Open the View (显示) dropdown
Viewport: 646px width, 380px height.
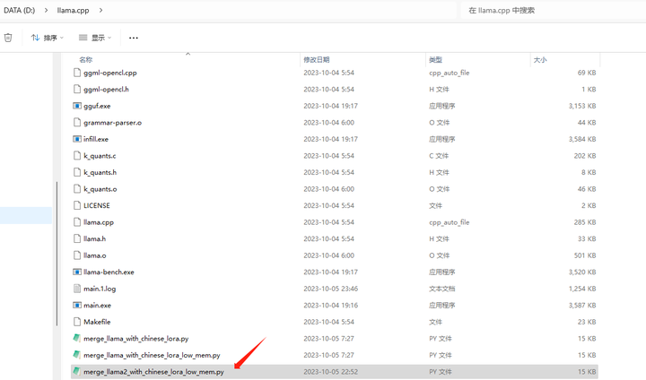pyautogui.click(x=95, y=38)
